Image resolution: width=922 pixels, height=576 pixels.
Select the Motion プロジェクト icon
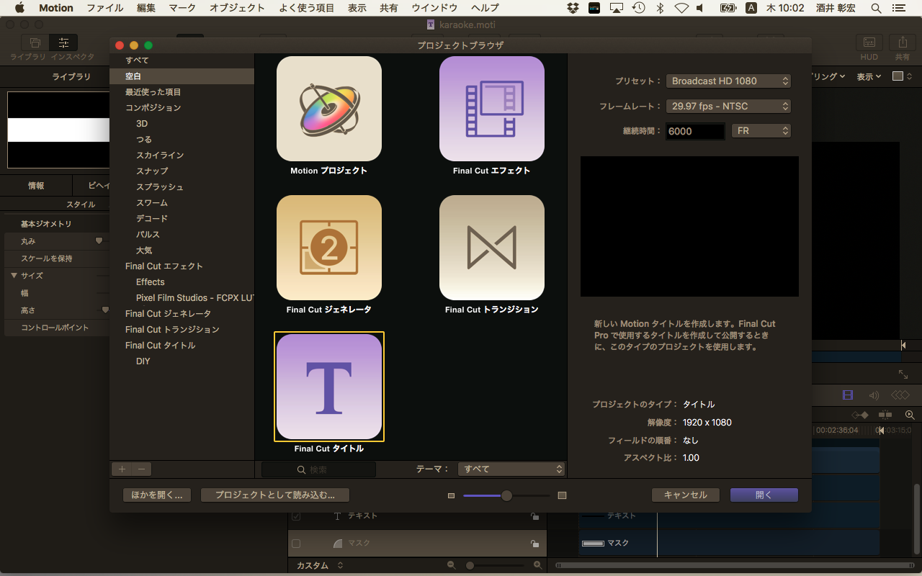329,109
